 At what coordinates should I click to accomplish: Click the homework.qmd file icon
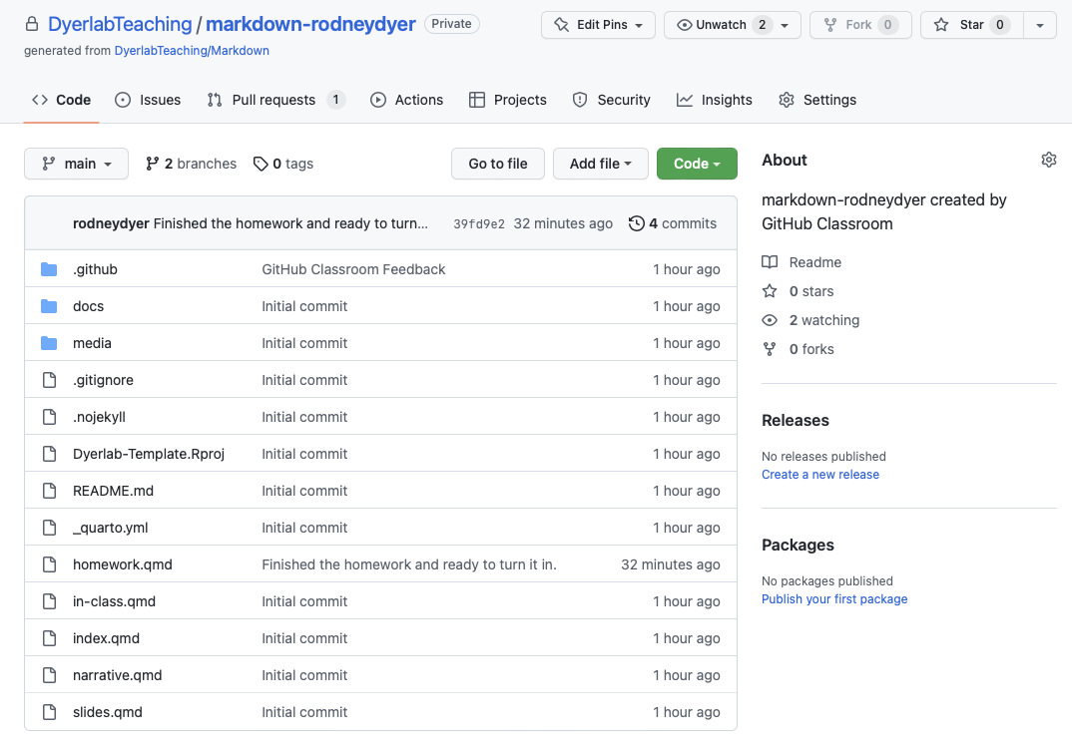[49, 564]
